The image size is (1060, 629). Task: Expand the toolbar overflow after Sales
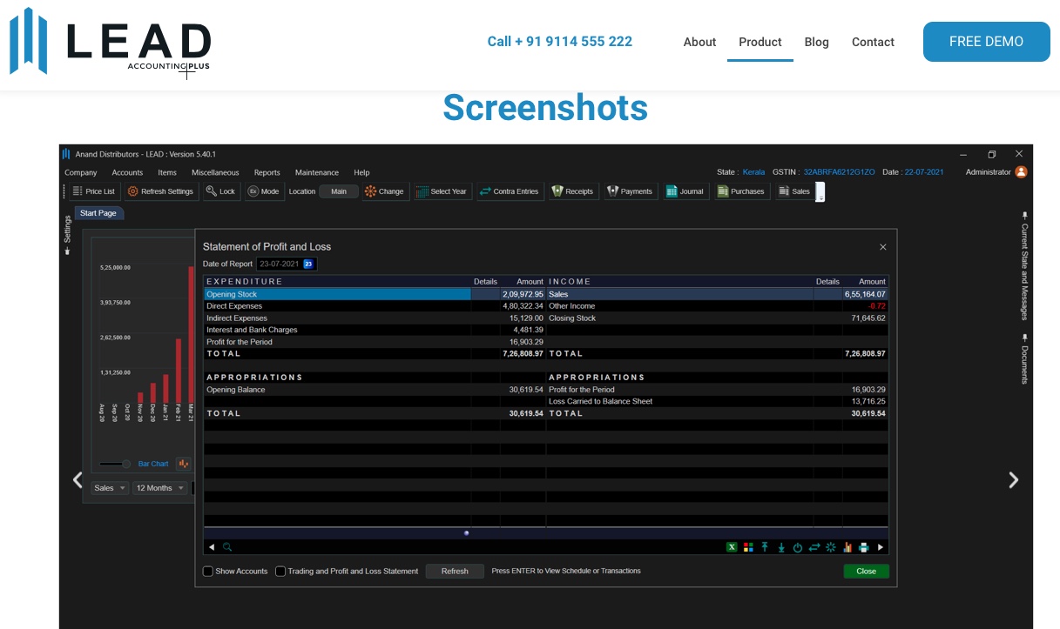tap(820, 192)
